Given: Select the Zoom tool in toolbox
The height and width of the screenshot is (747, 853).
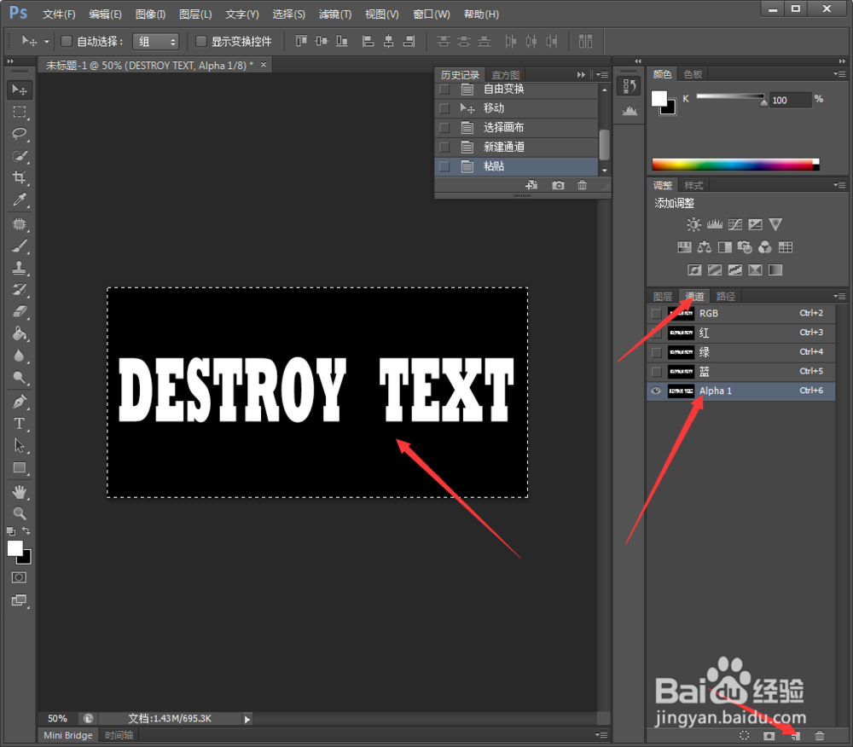Looking at the screenshot, I should coord(20,513).
